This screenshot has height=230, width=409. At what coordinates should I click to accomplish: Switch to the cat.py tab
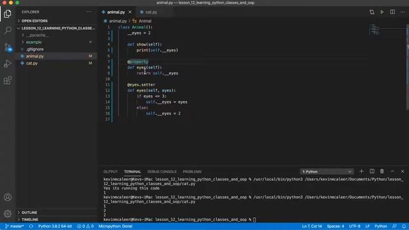pos(151,12)
